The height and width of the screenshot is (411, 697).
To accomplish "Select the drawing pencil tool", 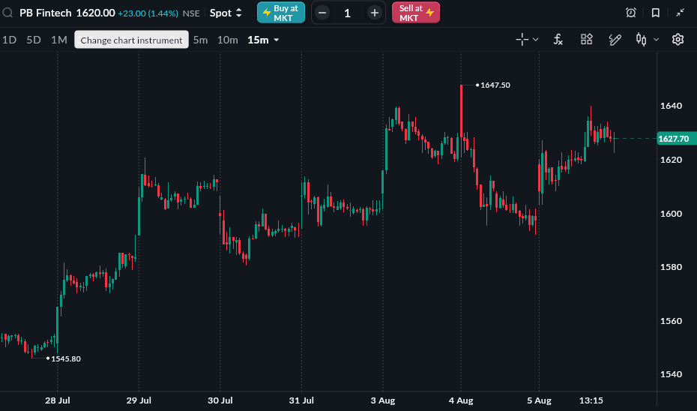I will pos(615,40).
